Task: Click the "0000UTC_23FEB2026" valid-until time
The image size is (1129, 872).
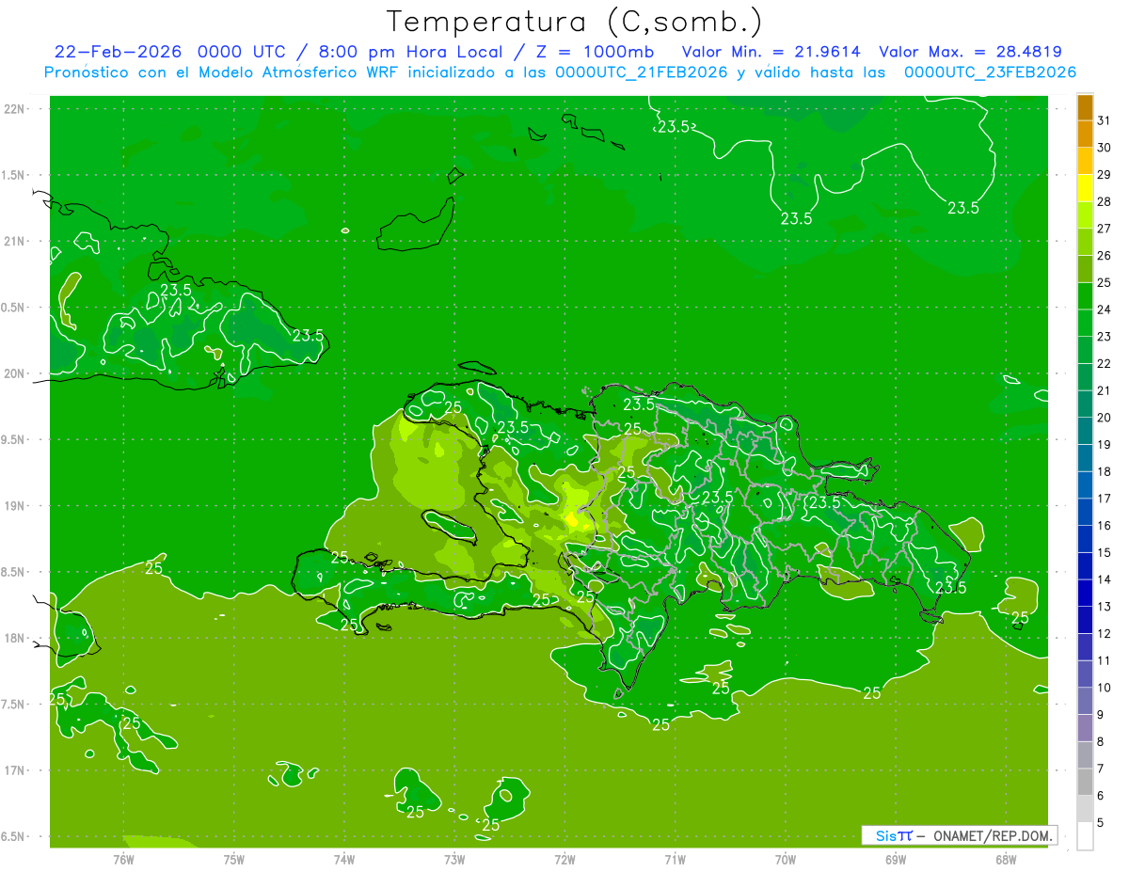Action: click(x=990, y=72)
